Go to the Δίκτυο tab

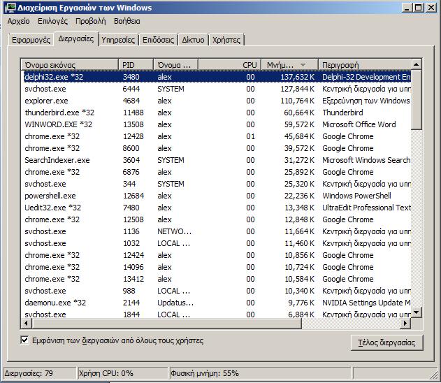[x=193, y=40]
